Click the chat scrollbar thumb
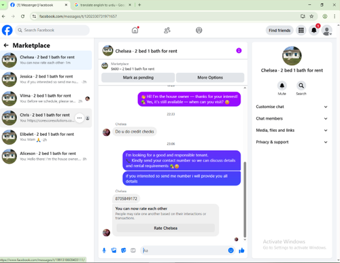340x263 pixels. point(245,199)
